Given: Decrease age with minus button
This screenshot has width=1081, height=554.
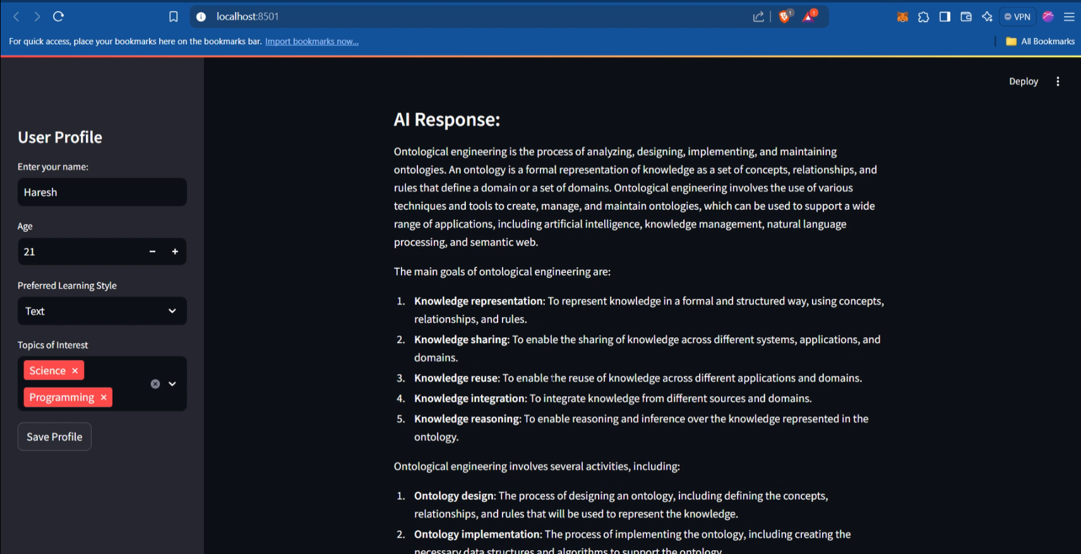Looking at the screenshot, I should coord(152,251).
